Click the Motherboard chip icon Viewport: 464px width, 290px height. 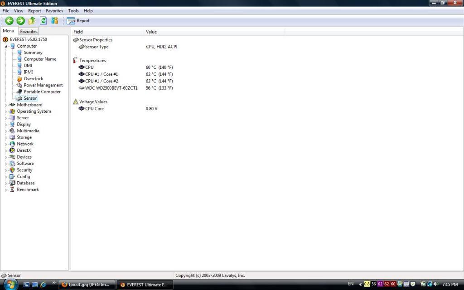[x=12, y=105]
